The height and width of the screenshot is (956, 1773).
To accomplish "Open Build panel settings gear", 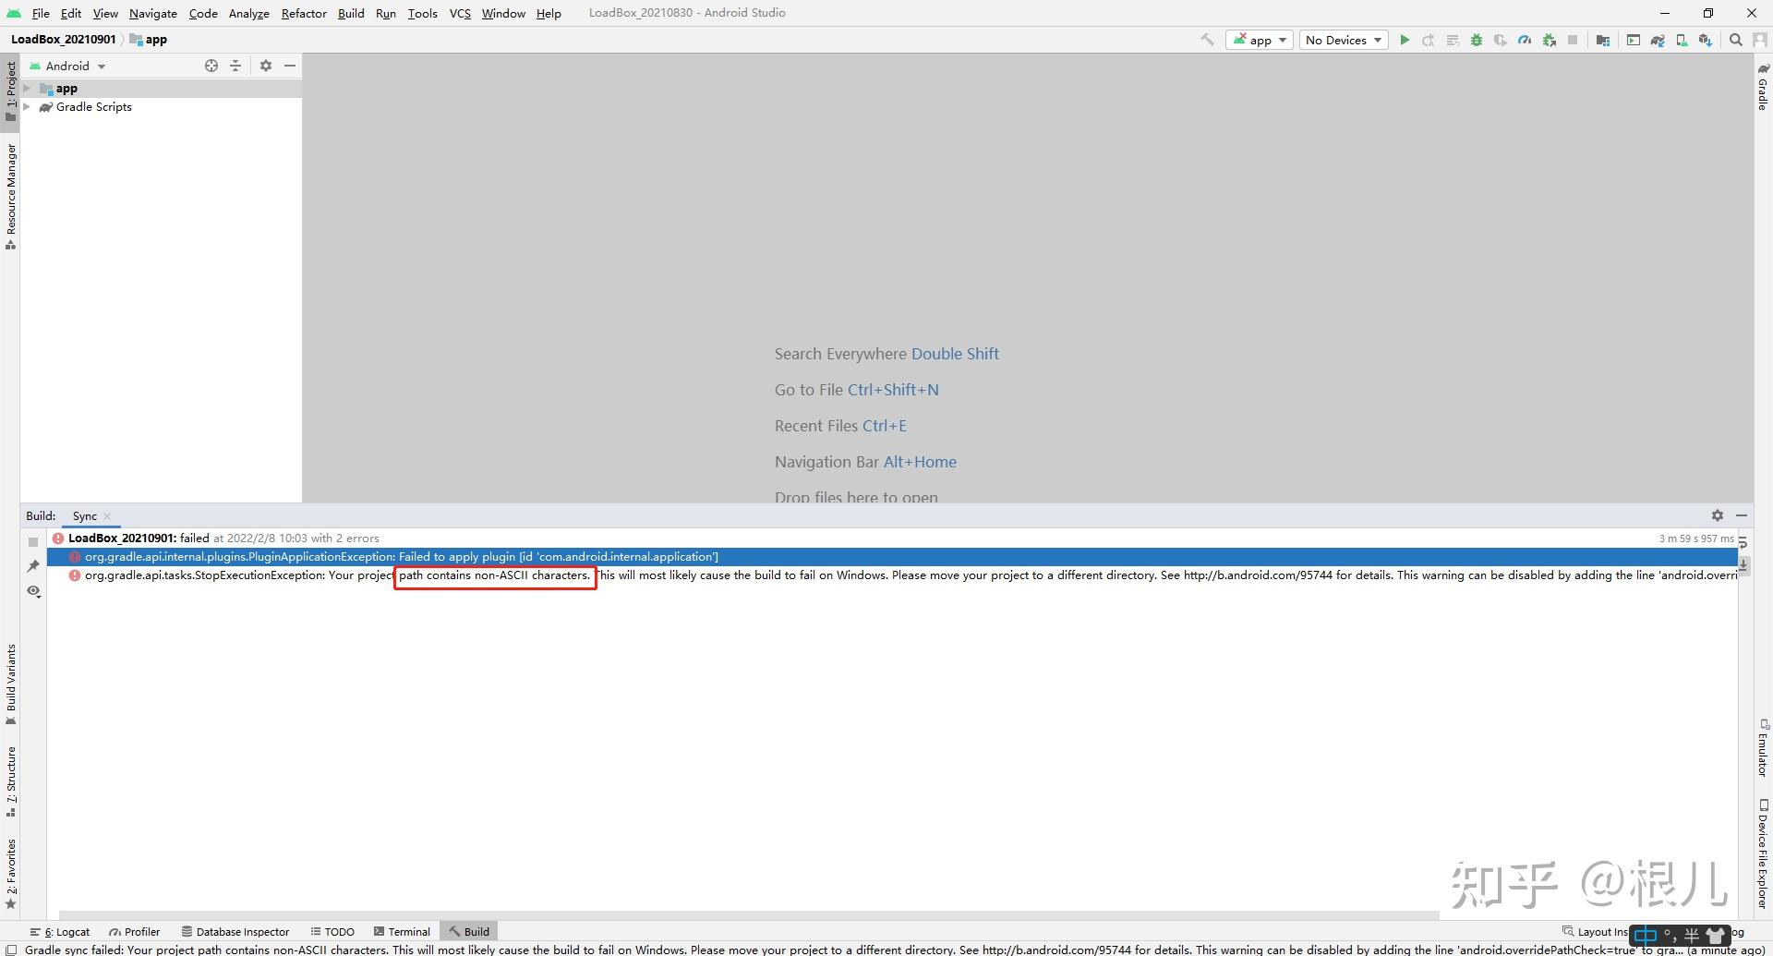I will (1717, 515).
